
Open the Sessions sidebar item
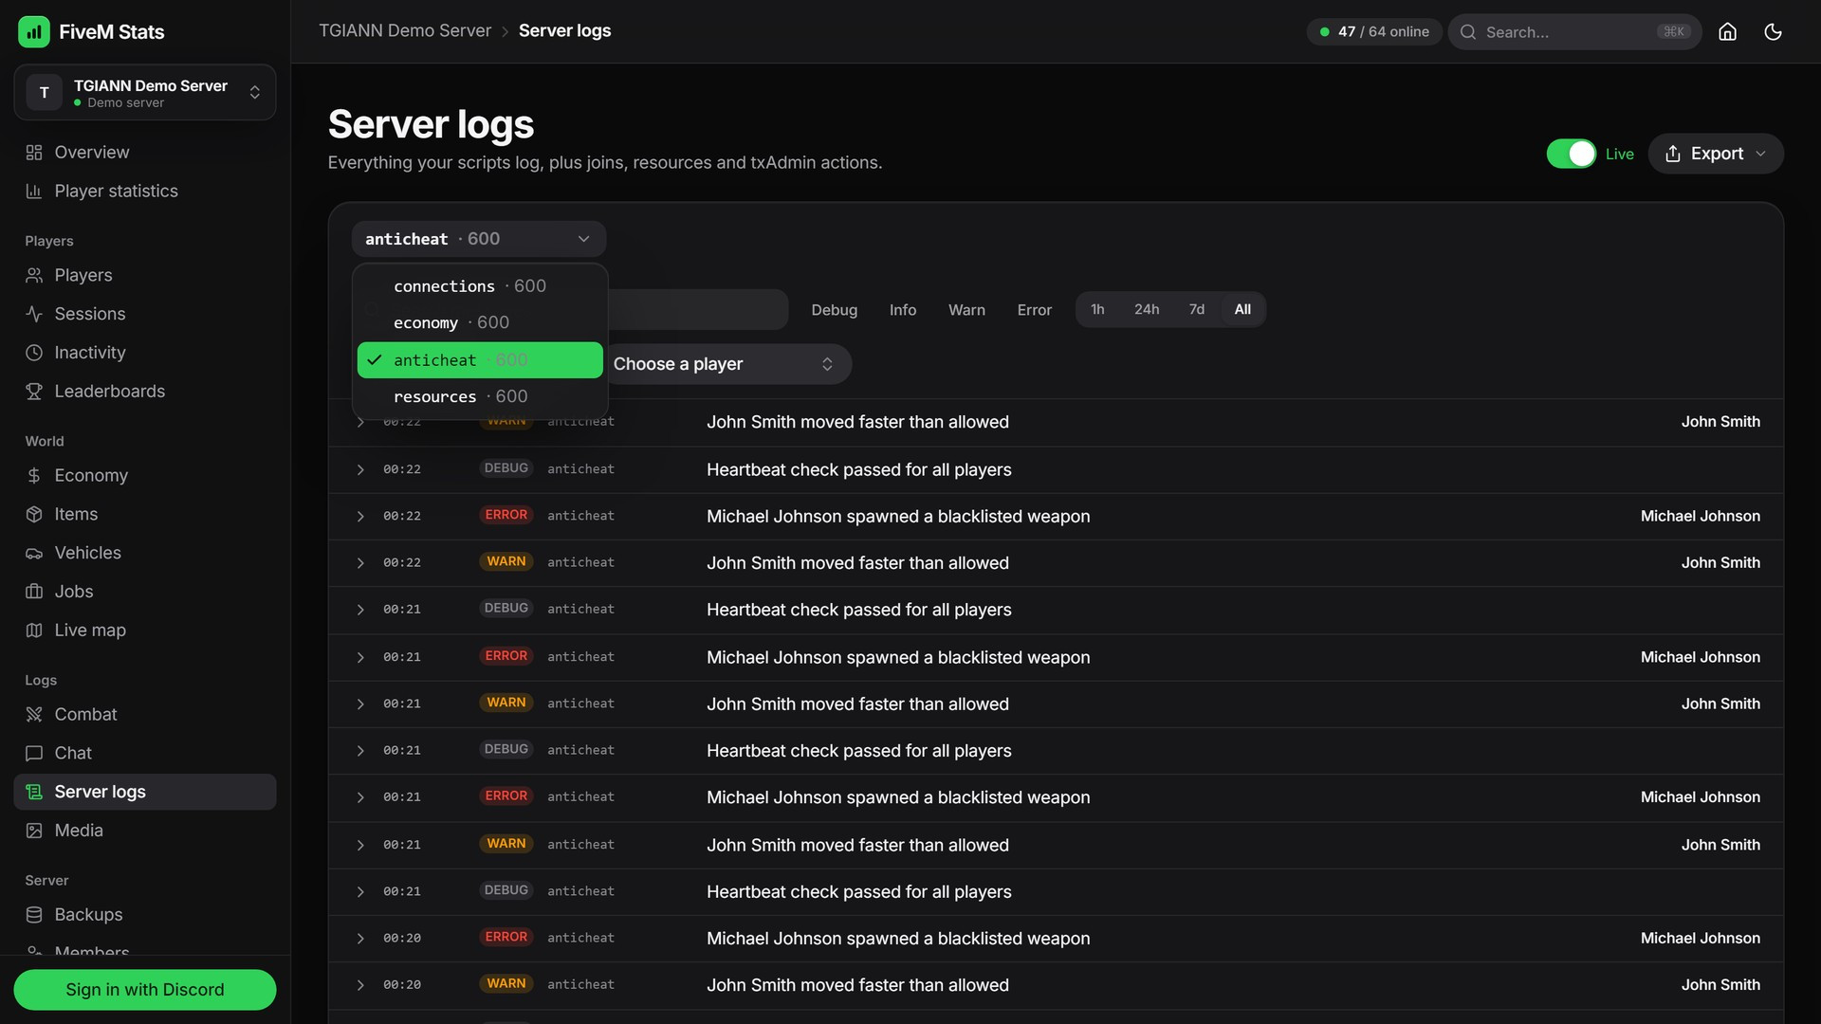pyautogui.click(x=145, y=314)
